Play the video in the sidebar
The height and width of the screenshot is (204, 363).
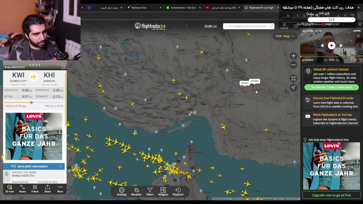pyautogui.click(x=332, y=46)
